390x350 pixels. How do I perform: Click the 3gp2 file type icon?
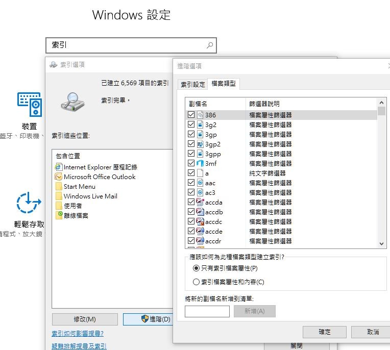coord(200,144)
